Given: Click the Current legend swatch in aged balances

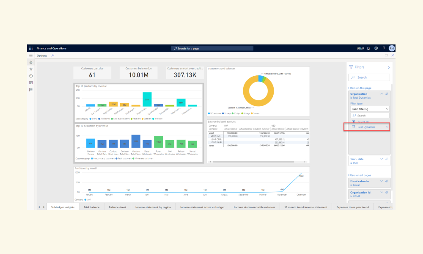Looking at the screenshot, I should (252, 113).
